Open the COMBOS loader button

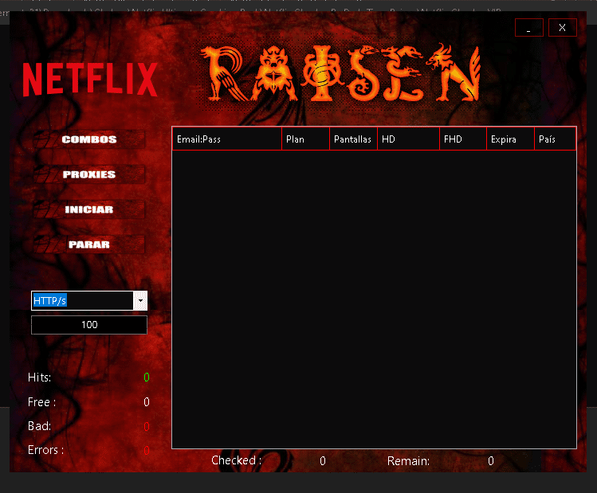(x=89, y=139)
